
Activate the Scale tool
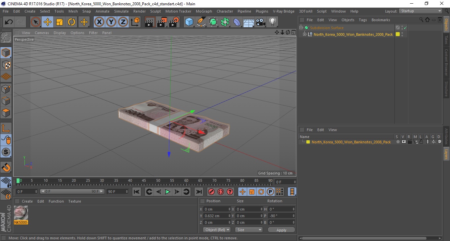click(60, 22)
